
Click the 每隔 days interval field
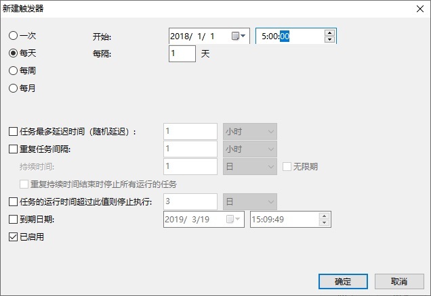tap(182, 53)
